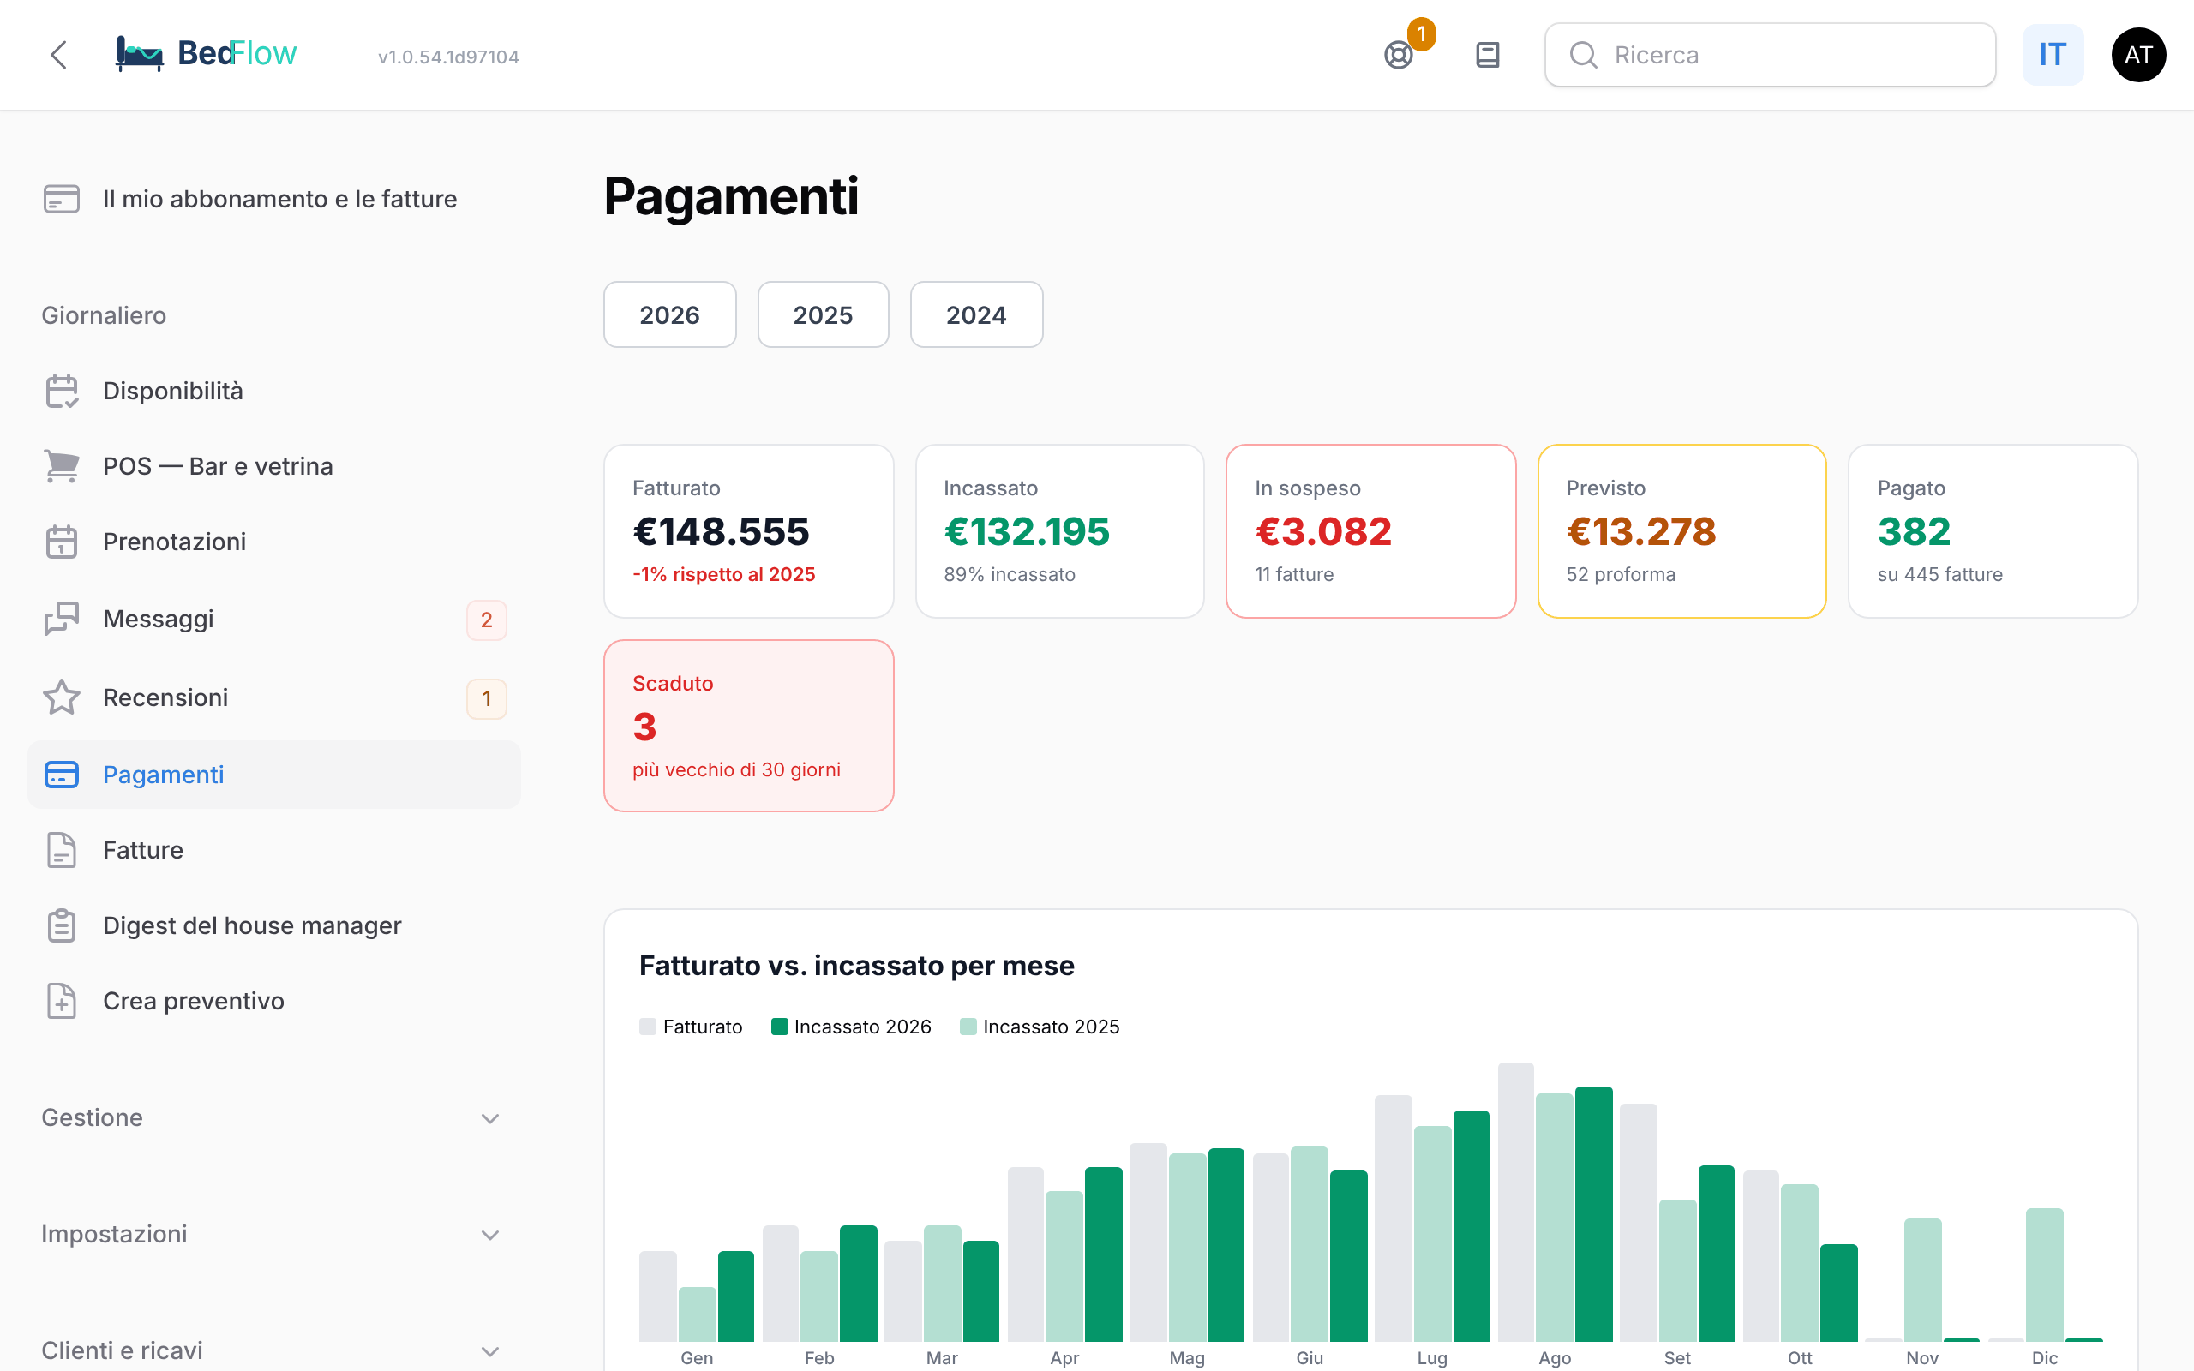The width and height of the screenshot is (2194, 1371).
Task: Click the Prenotazioni calendar icon
Action: (62, 542)
